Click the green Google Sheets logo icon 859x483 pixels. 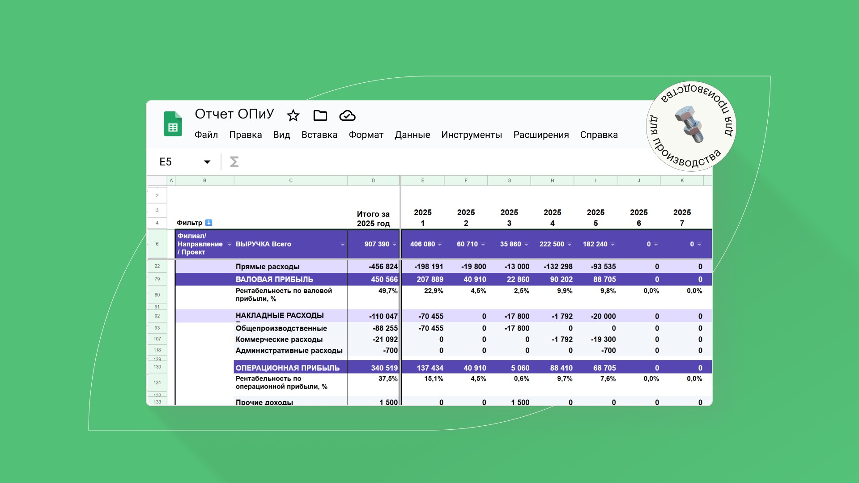173,123
